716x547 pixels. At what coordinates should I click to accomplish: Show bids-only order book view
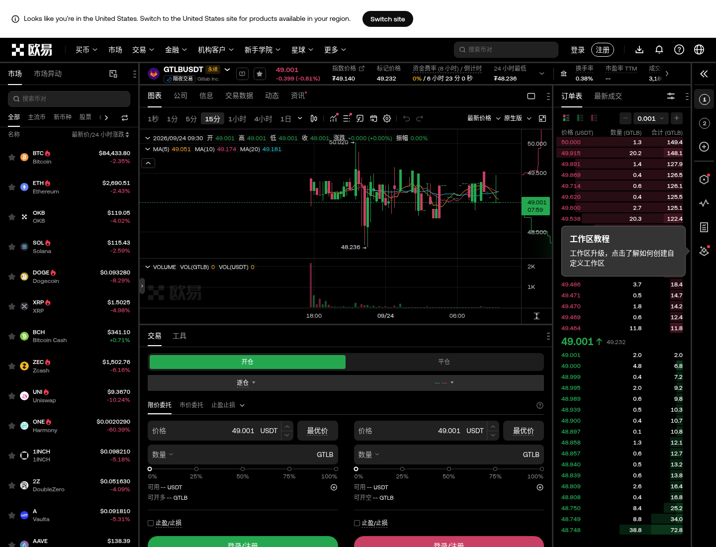pos(580,118)
